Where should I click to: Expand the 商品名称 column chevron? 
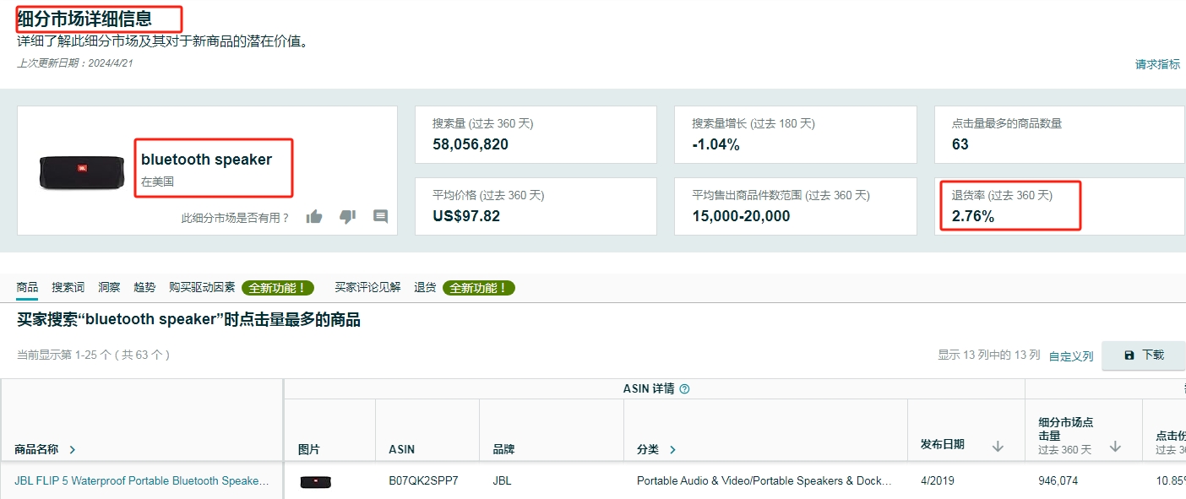73,450
